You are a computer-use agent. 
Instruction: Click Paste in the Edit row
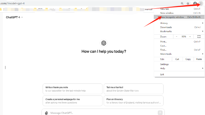199,59
